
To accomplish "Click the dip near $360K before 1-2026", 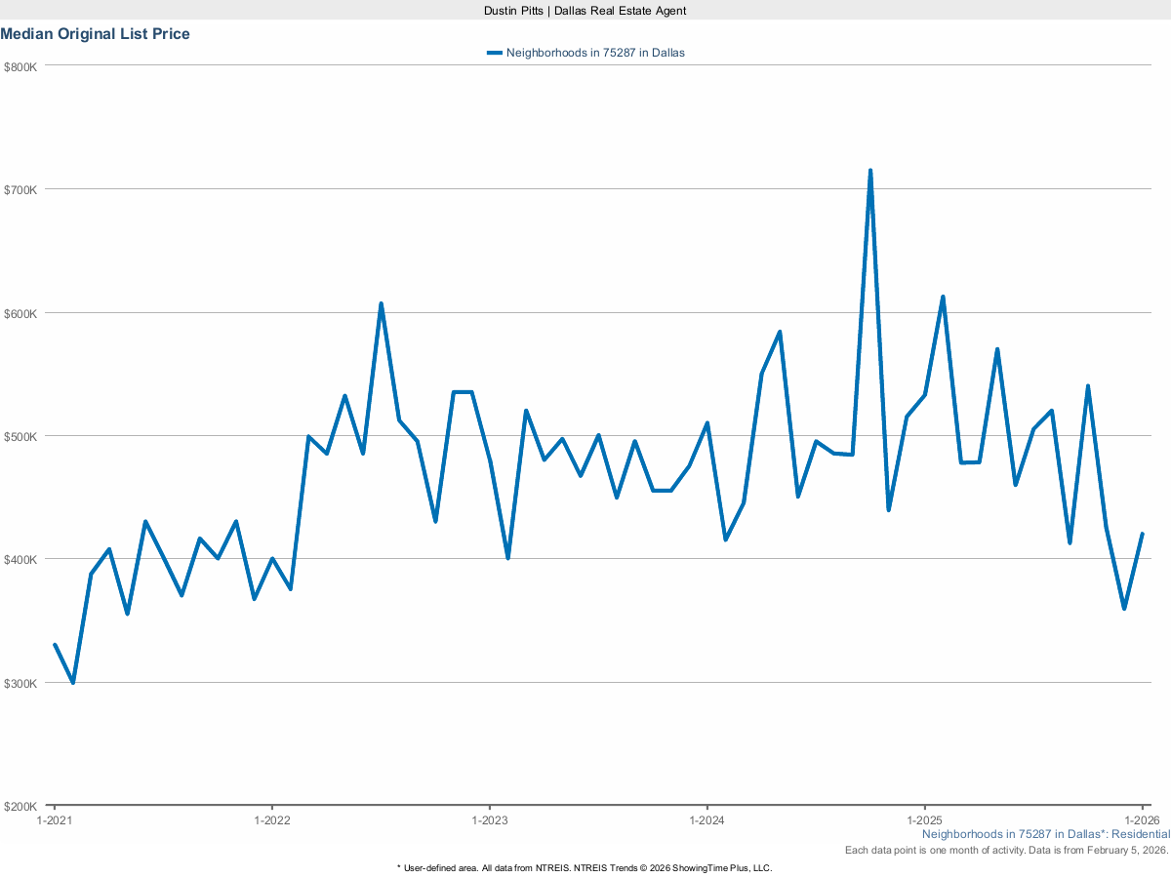I will coord(1123,607).
